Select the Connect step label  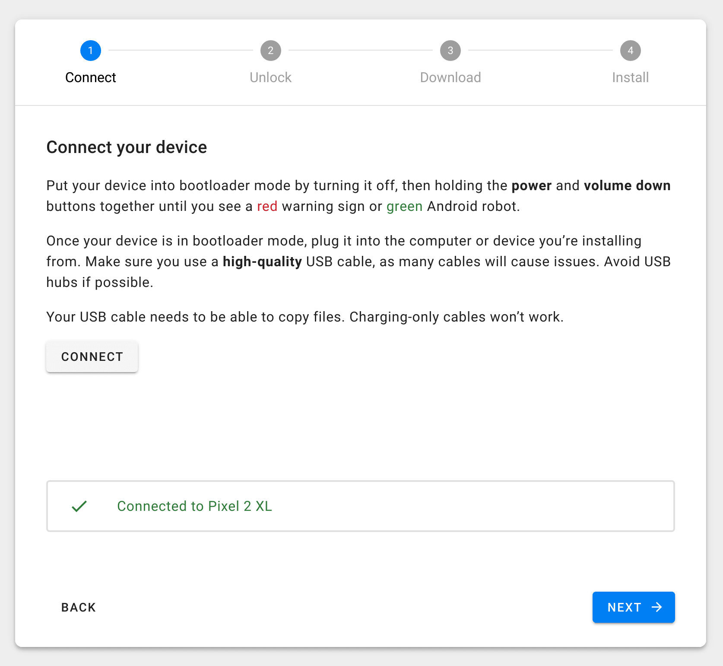pyautogui.click(x=90, y=77)
